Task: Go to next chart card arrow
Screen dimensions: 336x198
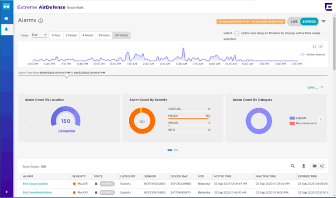Action: click(x=320, y=119)
